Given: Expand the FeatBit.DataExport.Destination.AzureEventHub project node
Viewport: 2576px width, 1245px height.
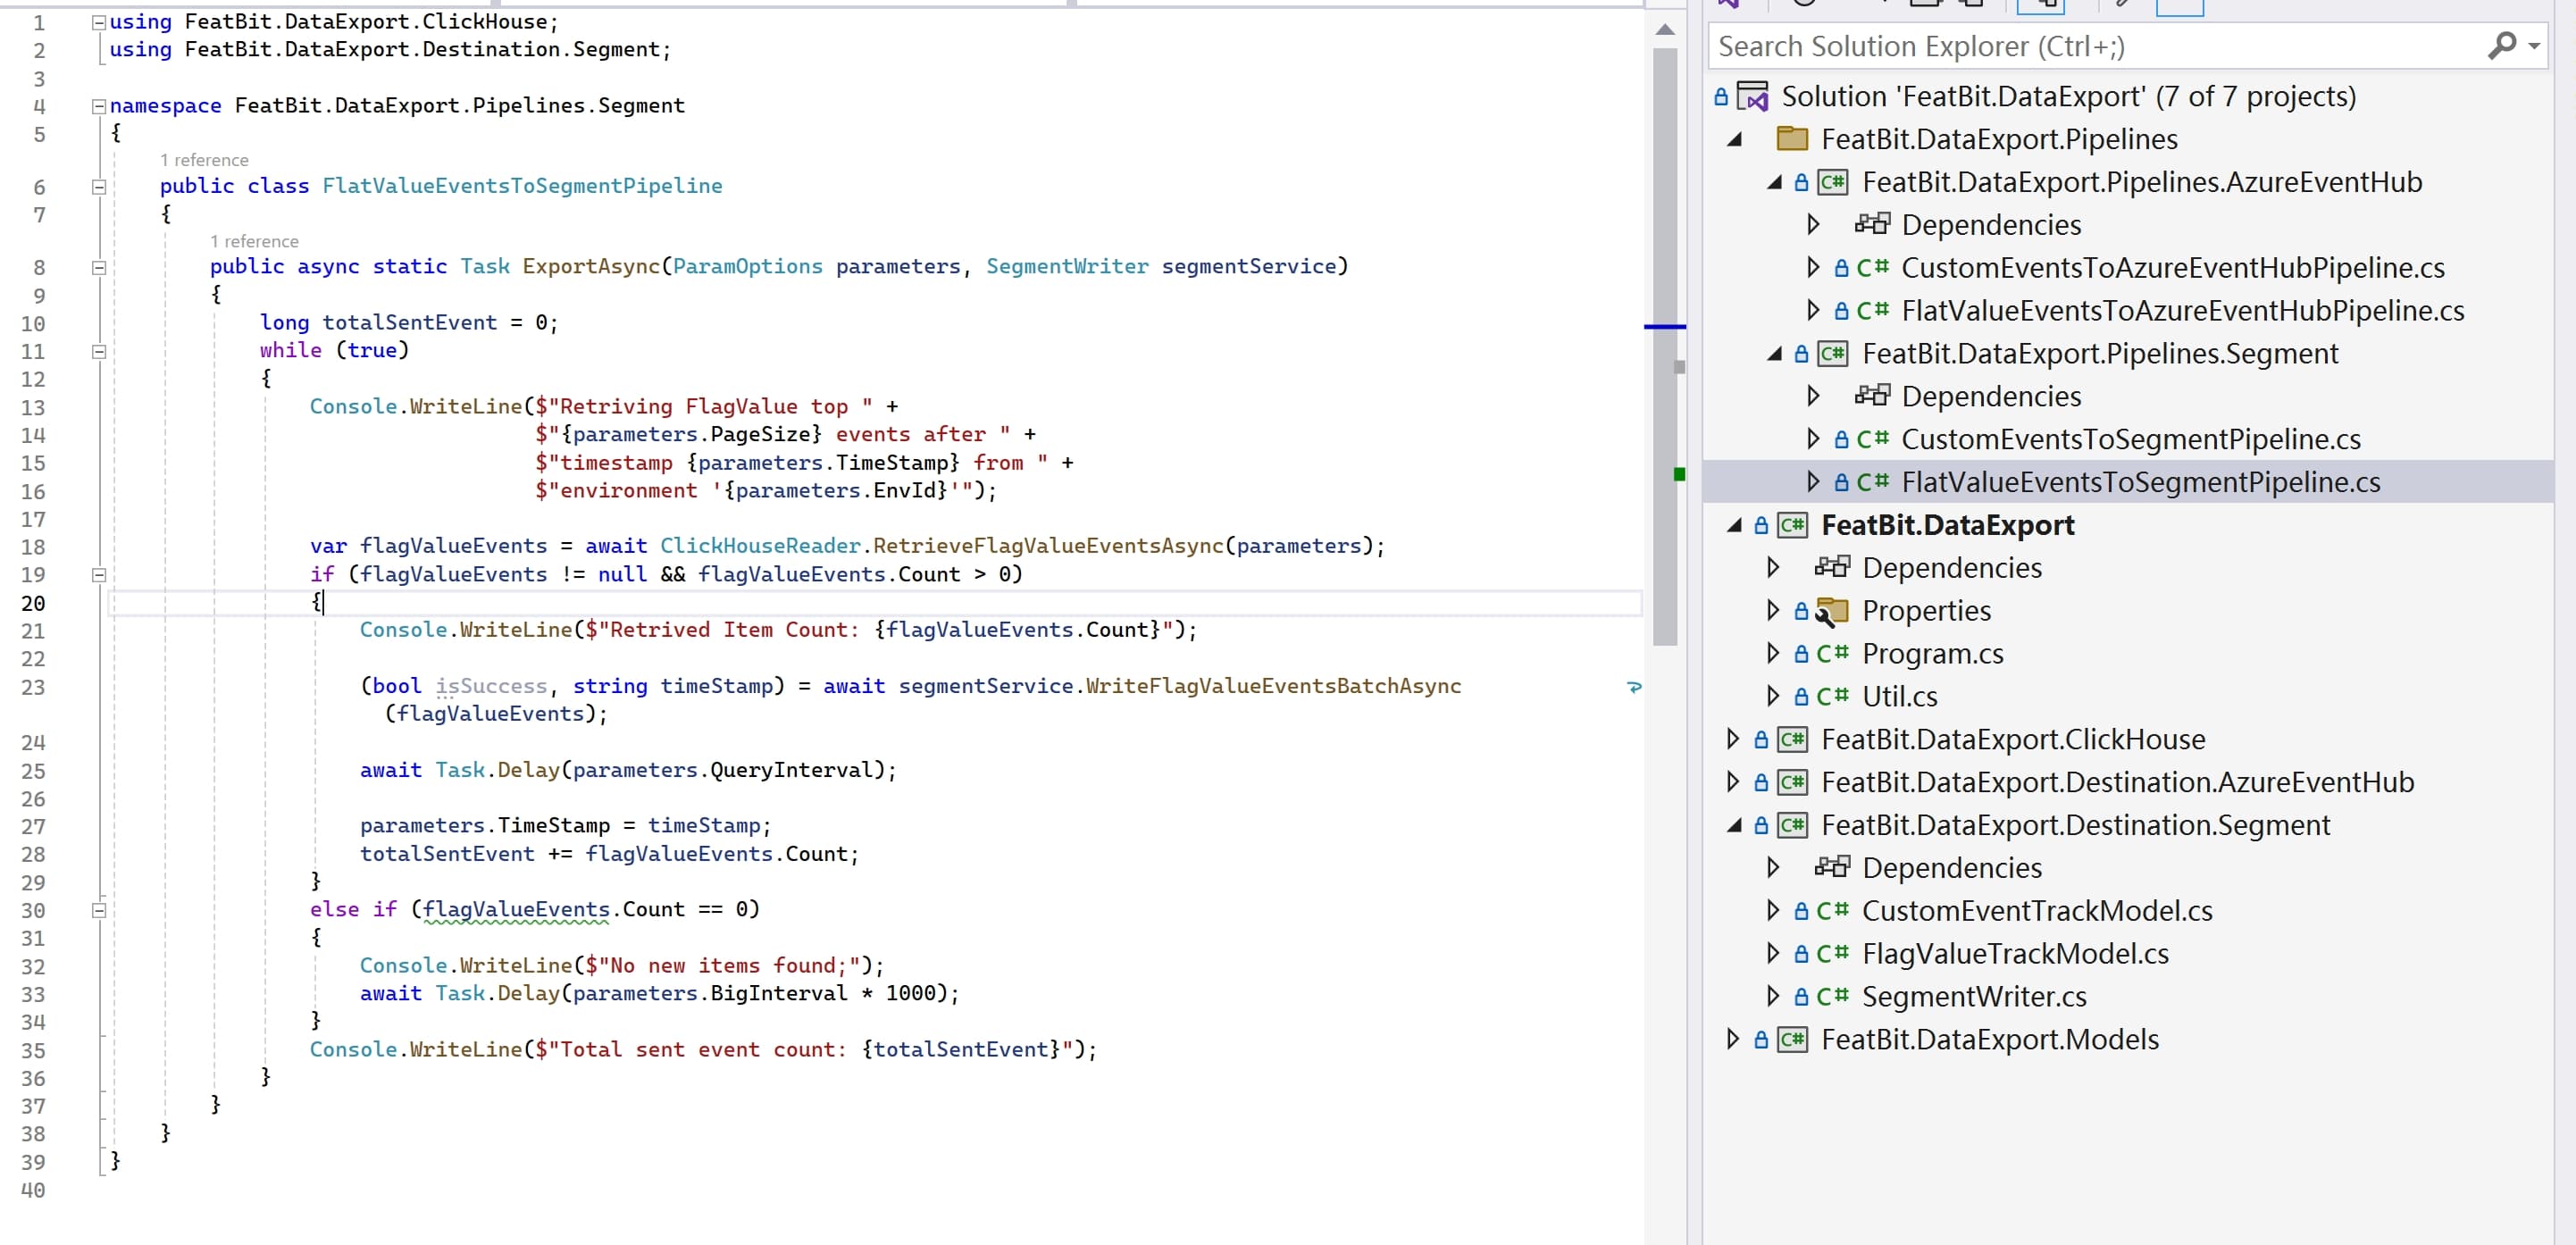Looking at the screenshot, I should 1733,782.
